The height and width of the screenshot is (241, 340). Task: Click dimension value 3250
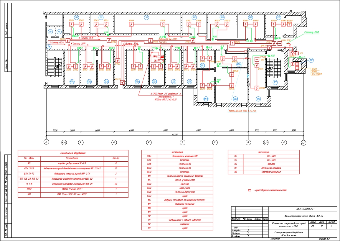(294, 130)
